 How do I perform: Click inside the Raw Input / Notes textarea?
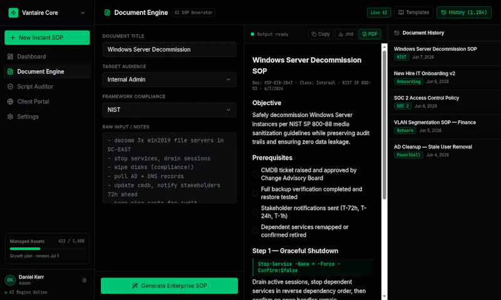click(169, 168)
